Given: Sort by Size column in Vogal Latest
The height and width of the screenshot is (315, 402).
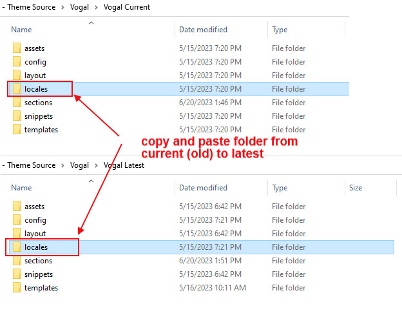Looking at the screenshot, I should pos(356,188).
